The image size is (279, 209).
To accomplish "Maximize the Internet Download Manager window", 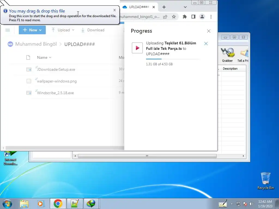I will tap(234, 37).
